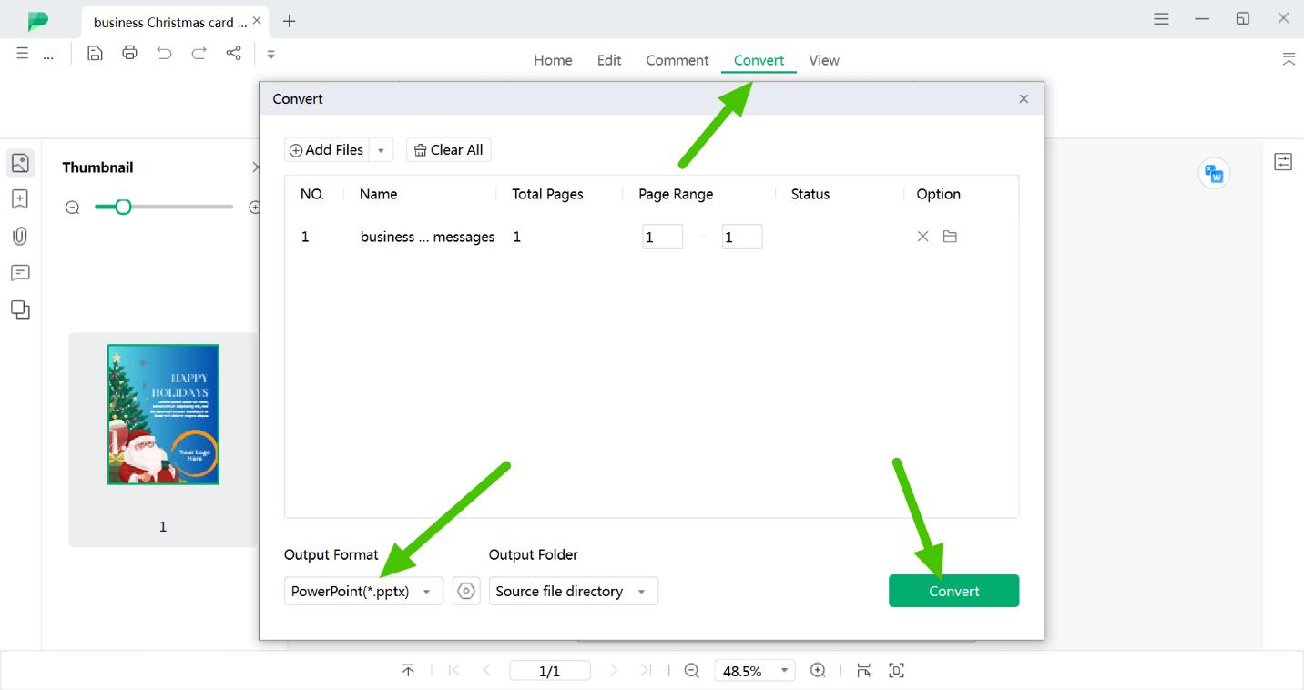
Task: Open the 48.5% zoom level dropdown
Action: (x=783, y=671)
